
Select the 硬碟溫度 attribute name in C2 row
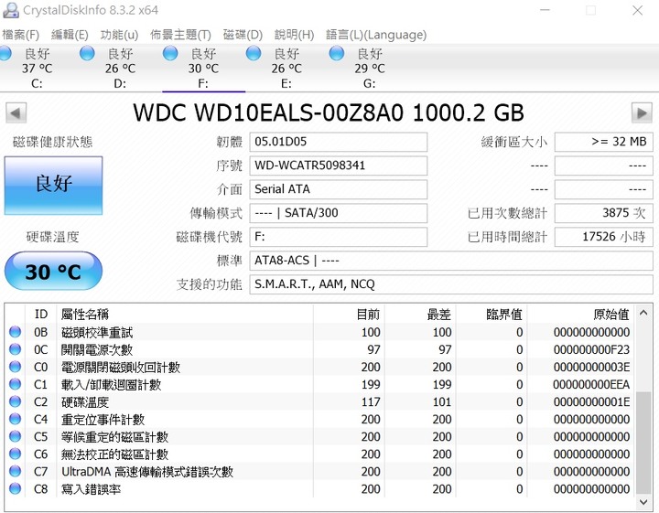pyautogui.click(x=85, y=402)
